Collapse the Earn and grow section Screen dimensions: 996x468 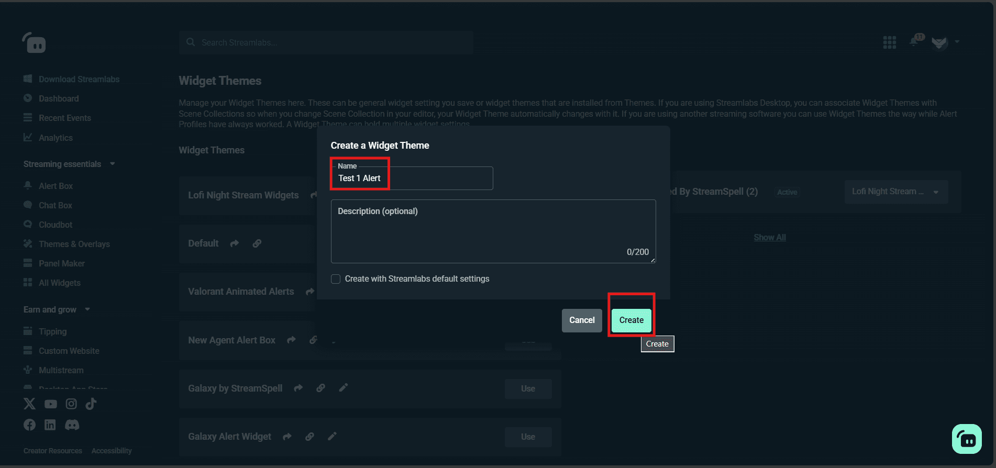pyautogui.click(x=87, y=309)
